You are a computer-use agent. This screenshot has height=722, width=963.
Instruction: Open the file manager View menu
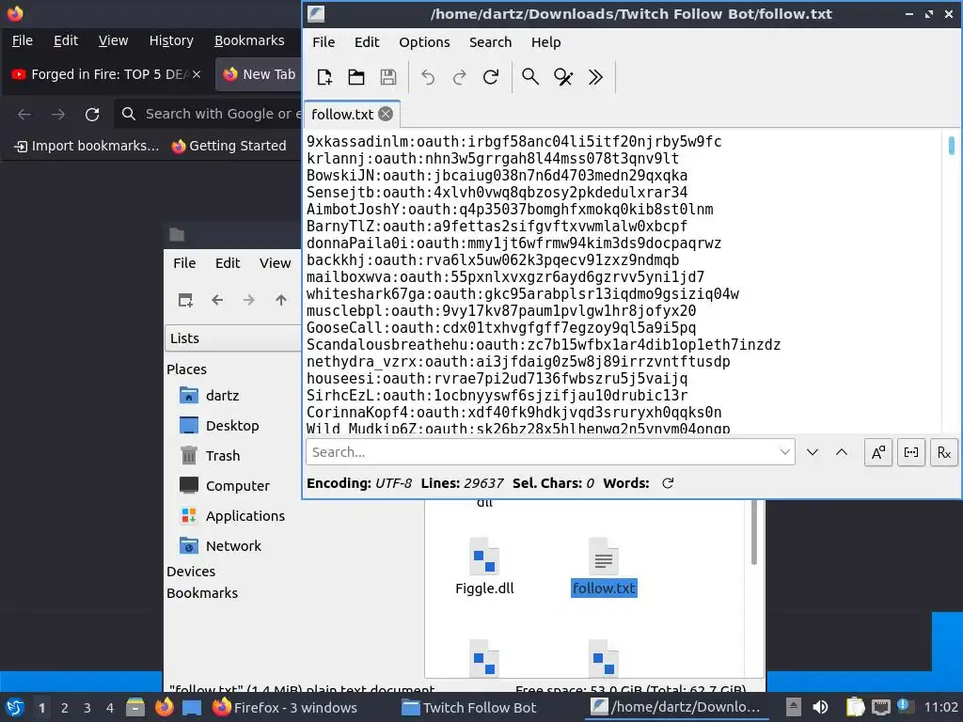(275, 263)
